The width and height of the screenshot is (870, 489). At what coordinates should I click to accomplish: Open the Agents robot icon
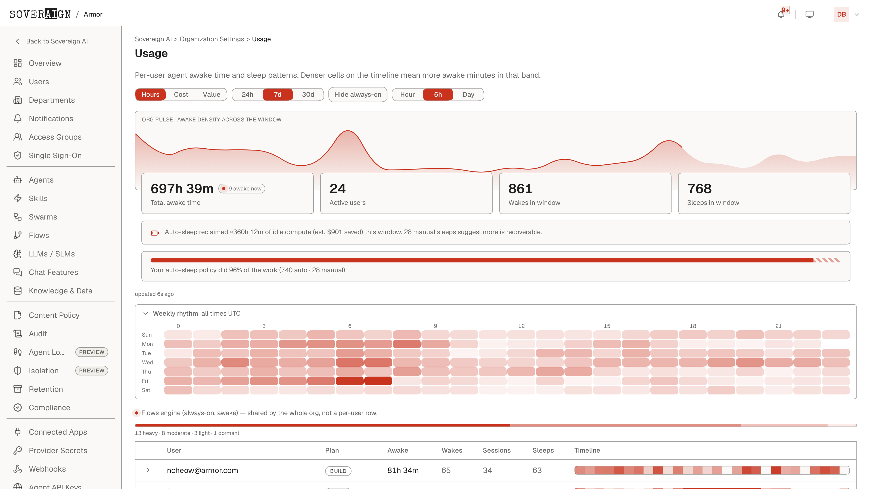pyautogui.click(x=18, y=180)
